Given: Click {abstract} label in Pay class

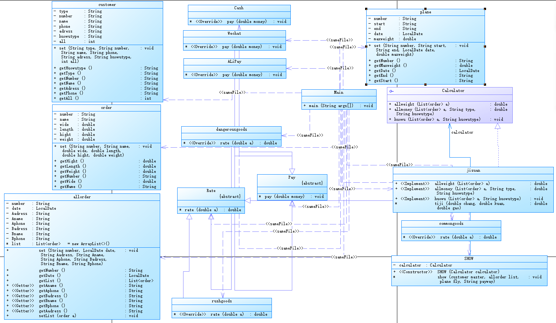Looking at the screenshot, I should [312, 183].
